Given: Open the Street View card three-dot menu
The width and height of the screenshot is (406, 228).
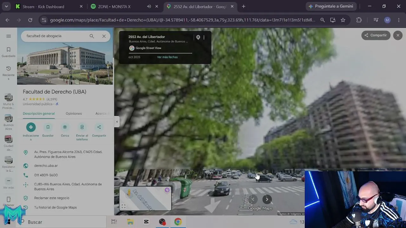Looking at the screenshot, I should point(204,37).
